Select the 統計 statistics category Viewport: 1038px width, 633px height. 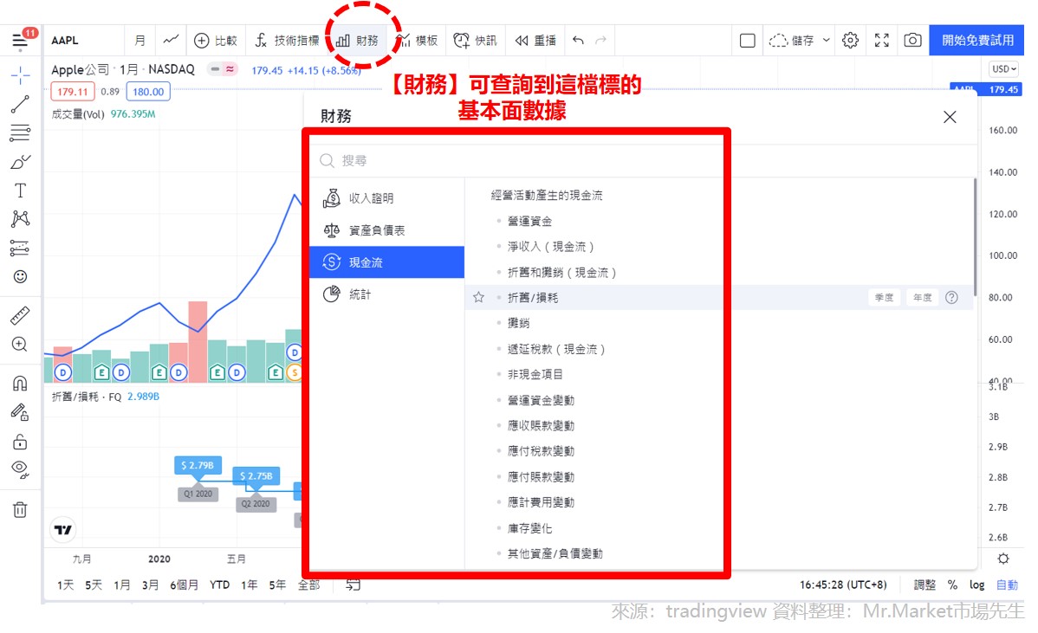(386, 294)
